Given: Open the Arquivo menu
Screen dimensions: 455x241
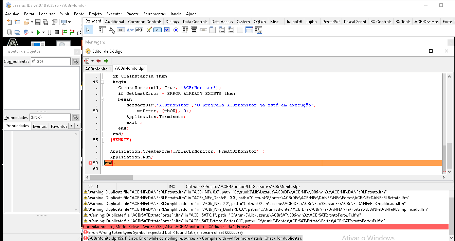Looking at the screenshot, I should tap(12, 14).
